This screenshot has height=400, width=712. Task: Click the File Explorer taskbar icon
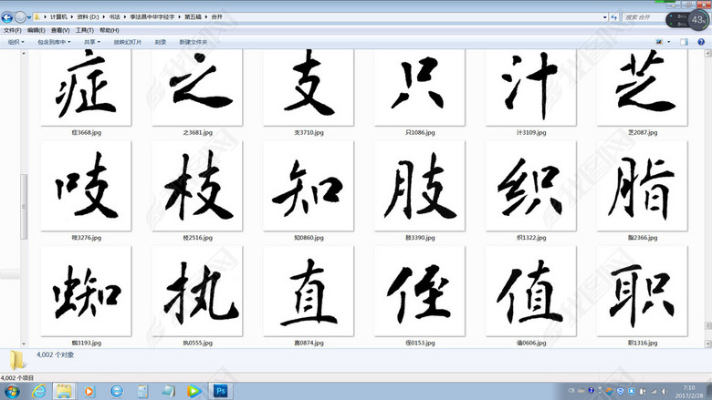pyautogui.click(x=64, y=390)
